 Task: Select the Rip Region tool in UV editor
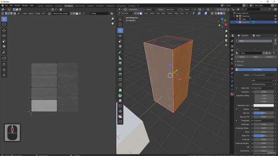pos(4,58)
